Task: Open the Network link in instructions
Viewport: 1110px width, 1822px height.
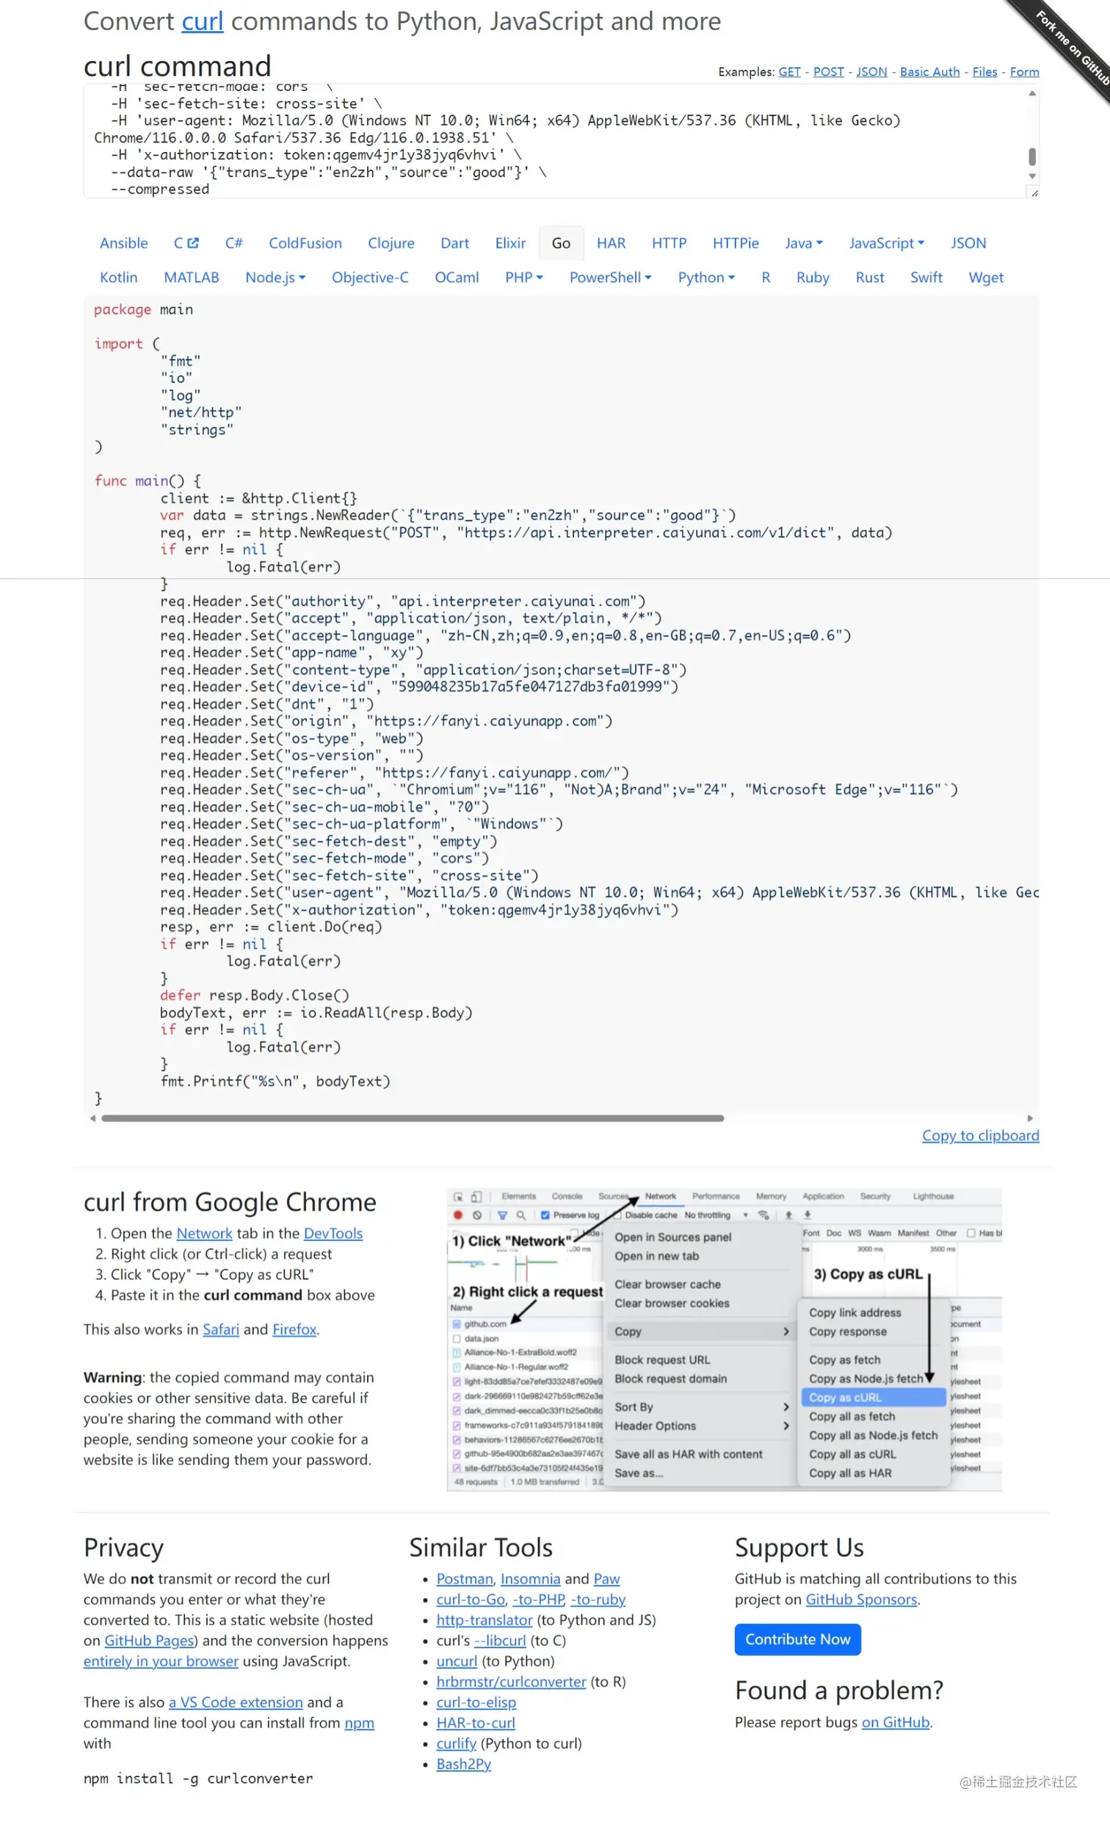Action: [x=204, y=1234]
